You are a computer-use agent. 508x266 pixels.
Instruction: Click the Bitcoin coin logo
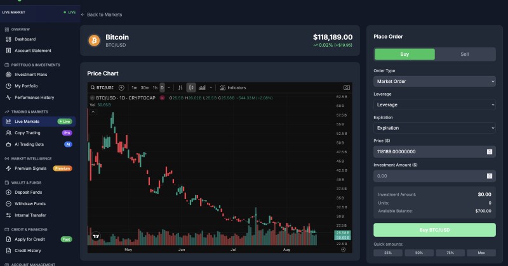click(x=94, y=41)
